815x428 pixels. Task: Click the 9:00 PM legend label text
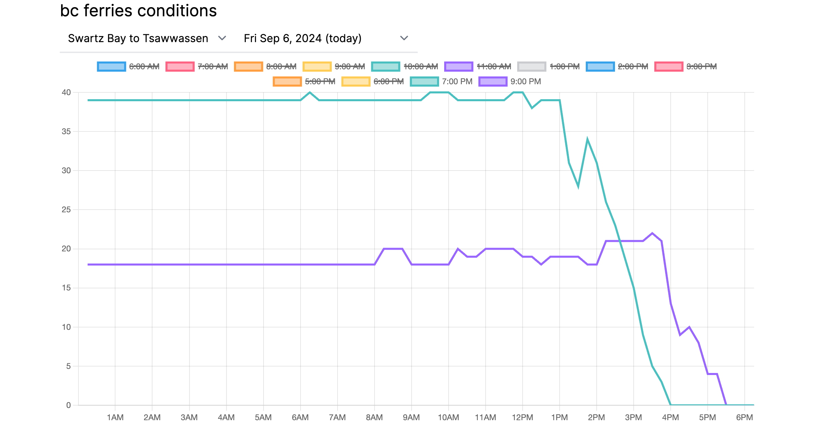(x=526, y=82)
